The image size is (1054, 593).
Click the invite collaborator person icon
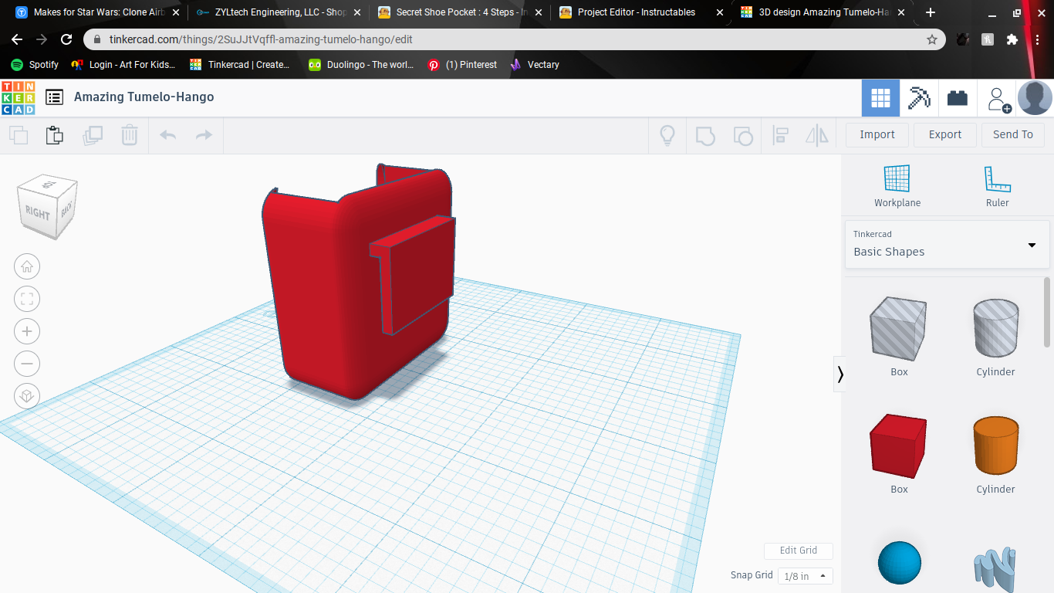pos(997,98)
